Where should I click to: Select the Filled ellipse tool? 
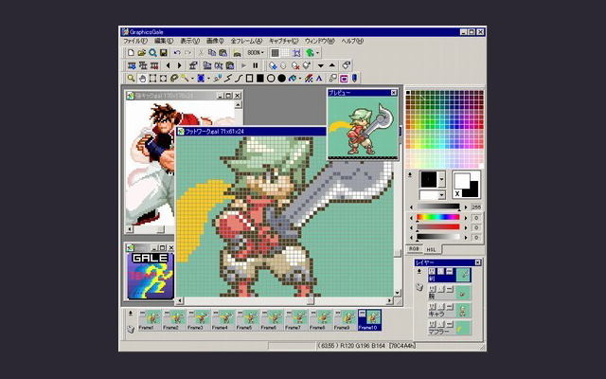tap(282, 79)
